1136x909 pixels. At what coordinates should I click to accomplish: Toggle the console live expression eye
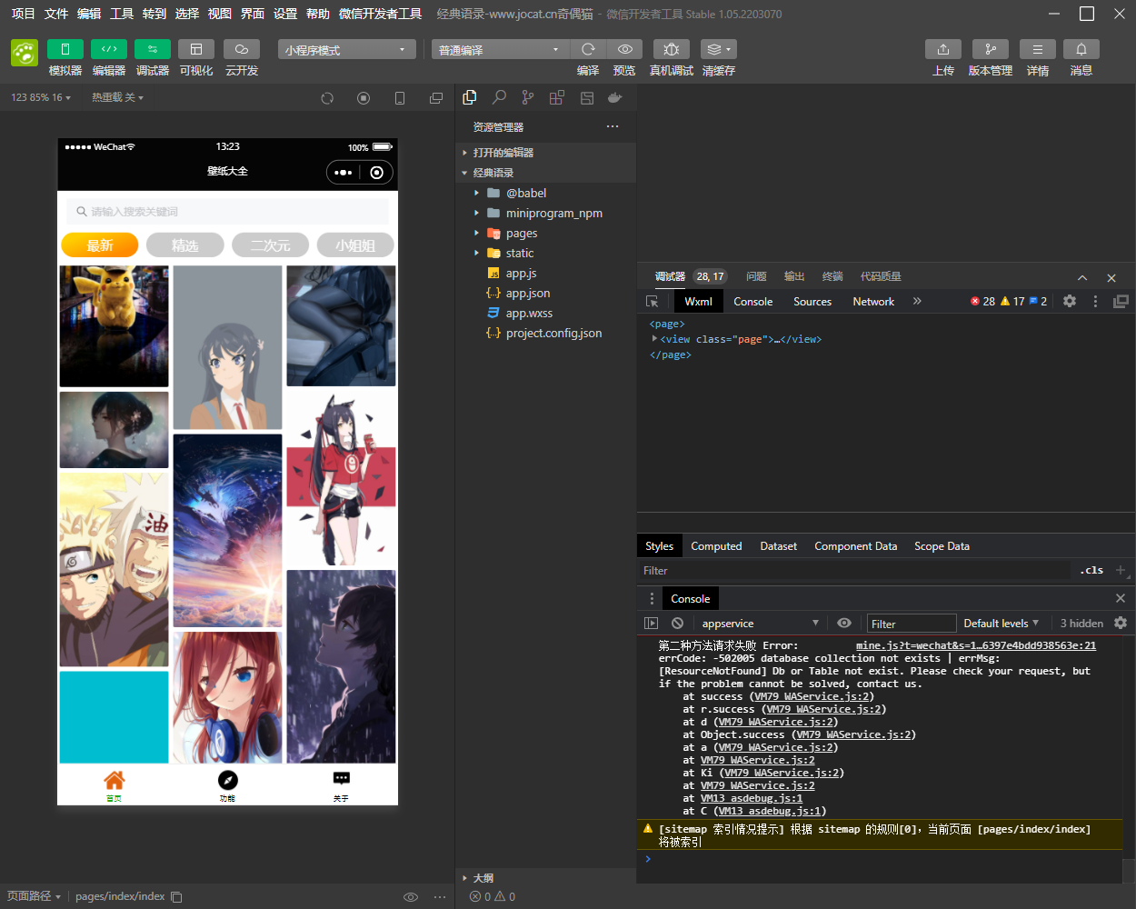[844, 623]
